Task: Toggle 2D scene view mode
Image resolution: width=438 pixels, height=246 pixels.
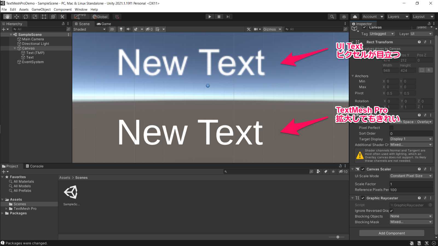Action: pyautogui.click(x=112, y=29)
